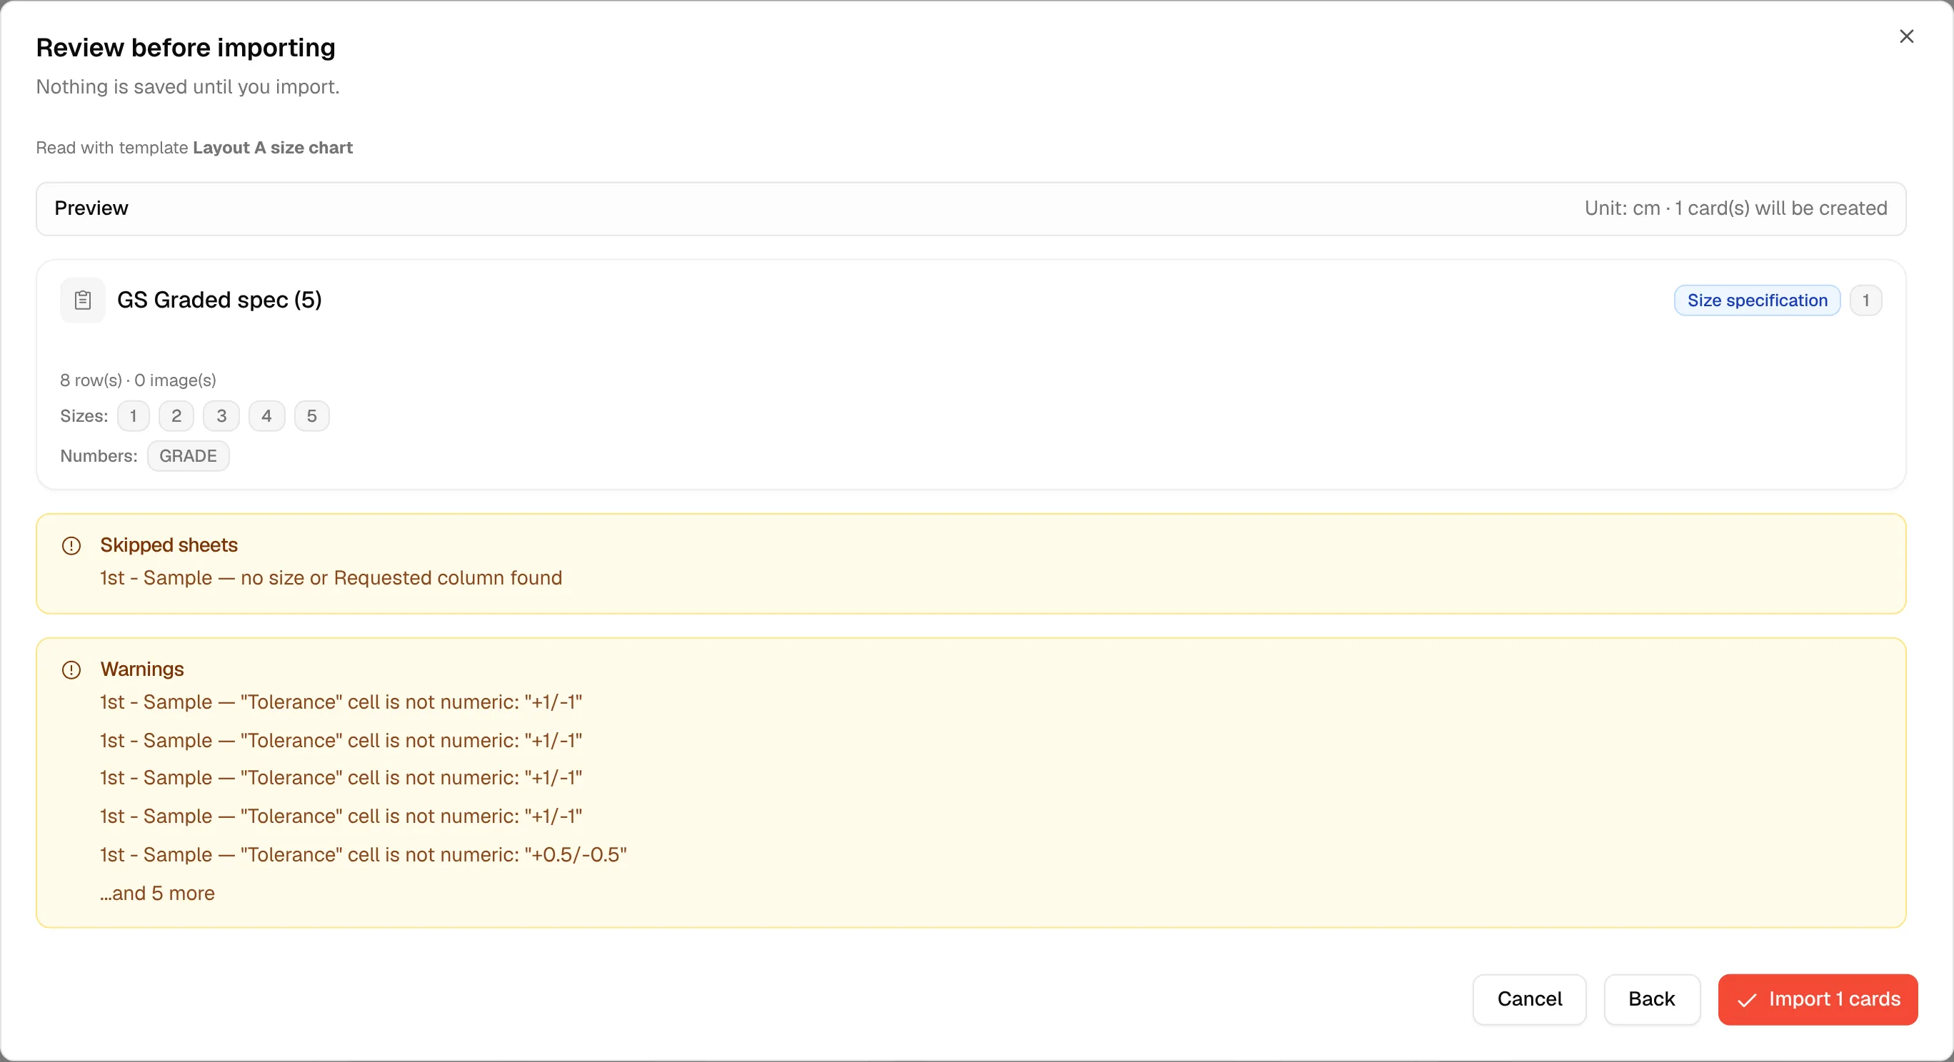Close the review dialog with the X icon
This screenshot has width=1954, height=1062.
click(x=1906, y=36)
